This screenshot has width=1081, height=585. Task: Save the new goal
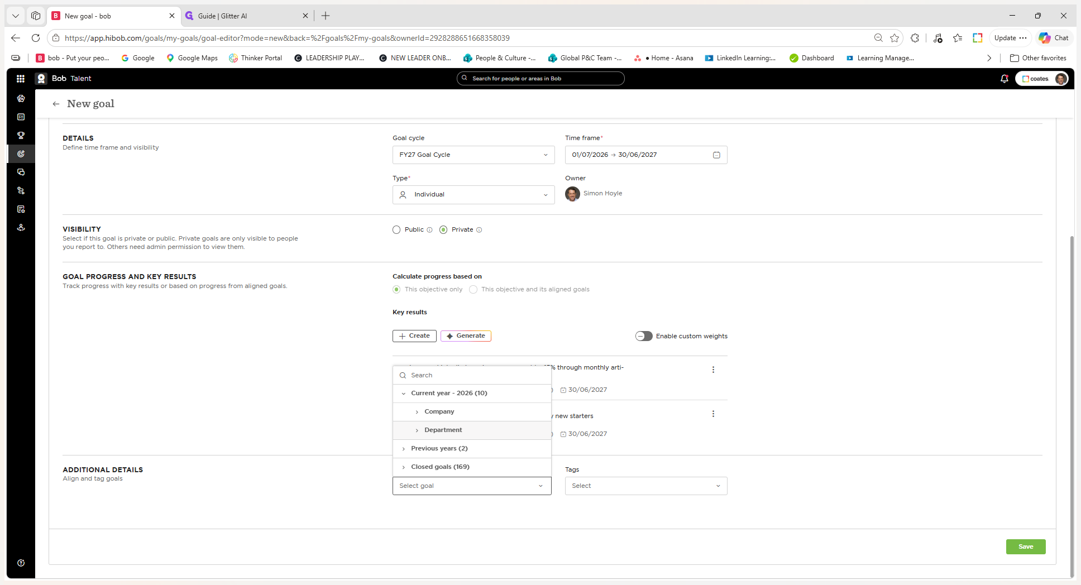[x=1026, y=547]
